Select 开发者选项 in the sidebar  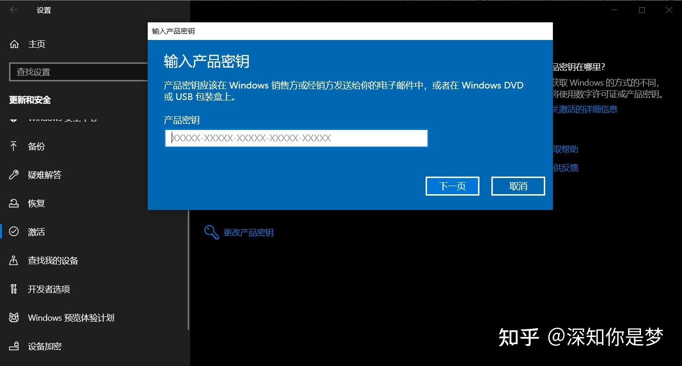[49, 289]
